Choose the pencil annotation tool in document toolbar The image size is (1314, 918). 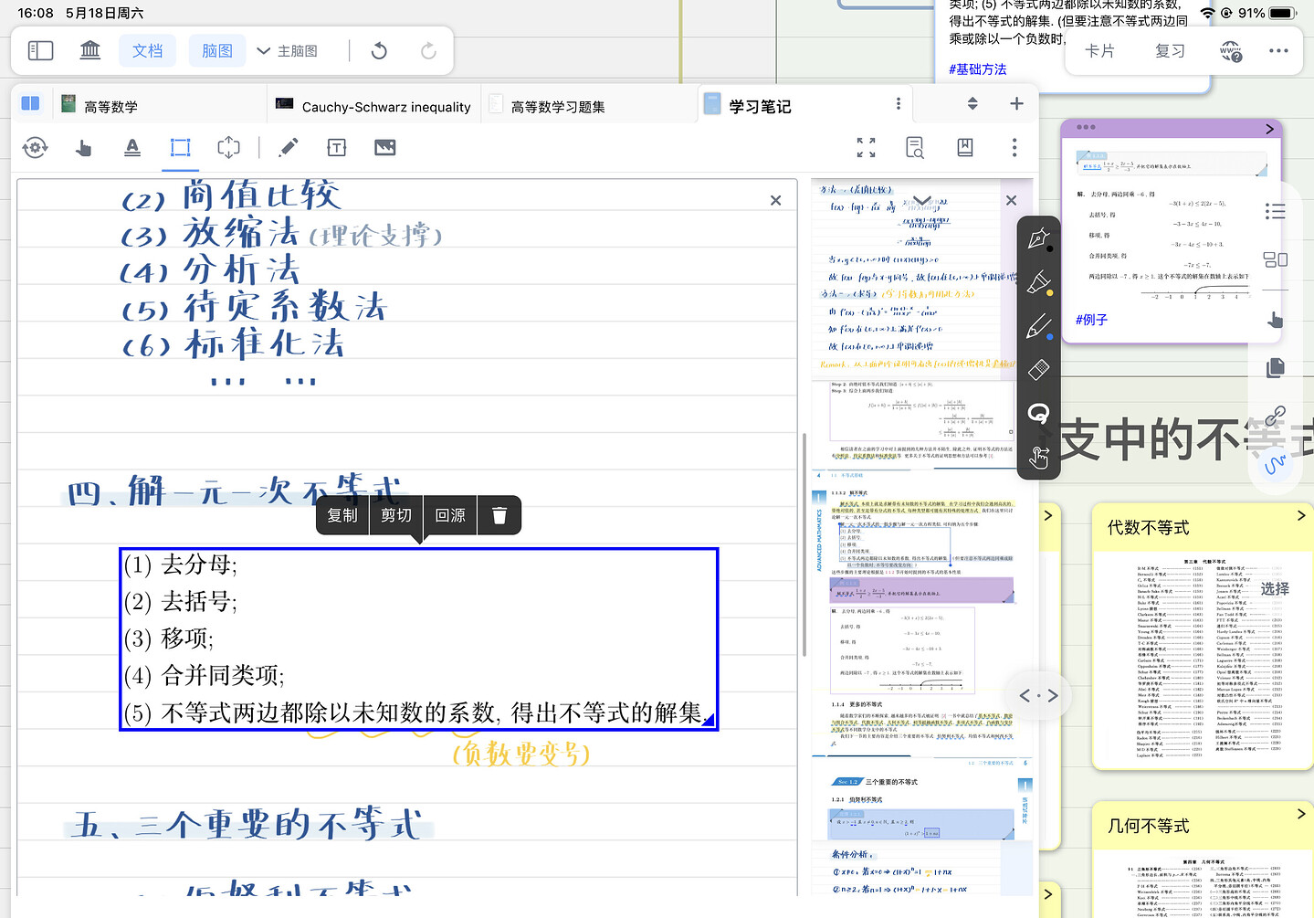tap(288, 148)
